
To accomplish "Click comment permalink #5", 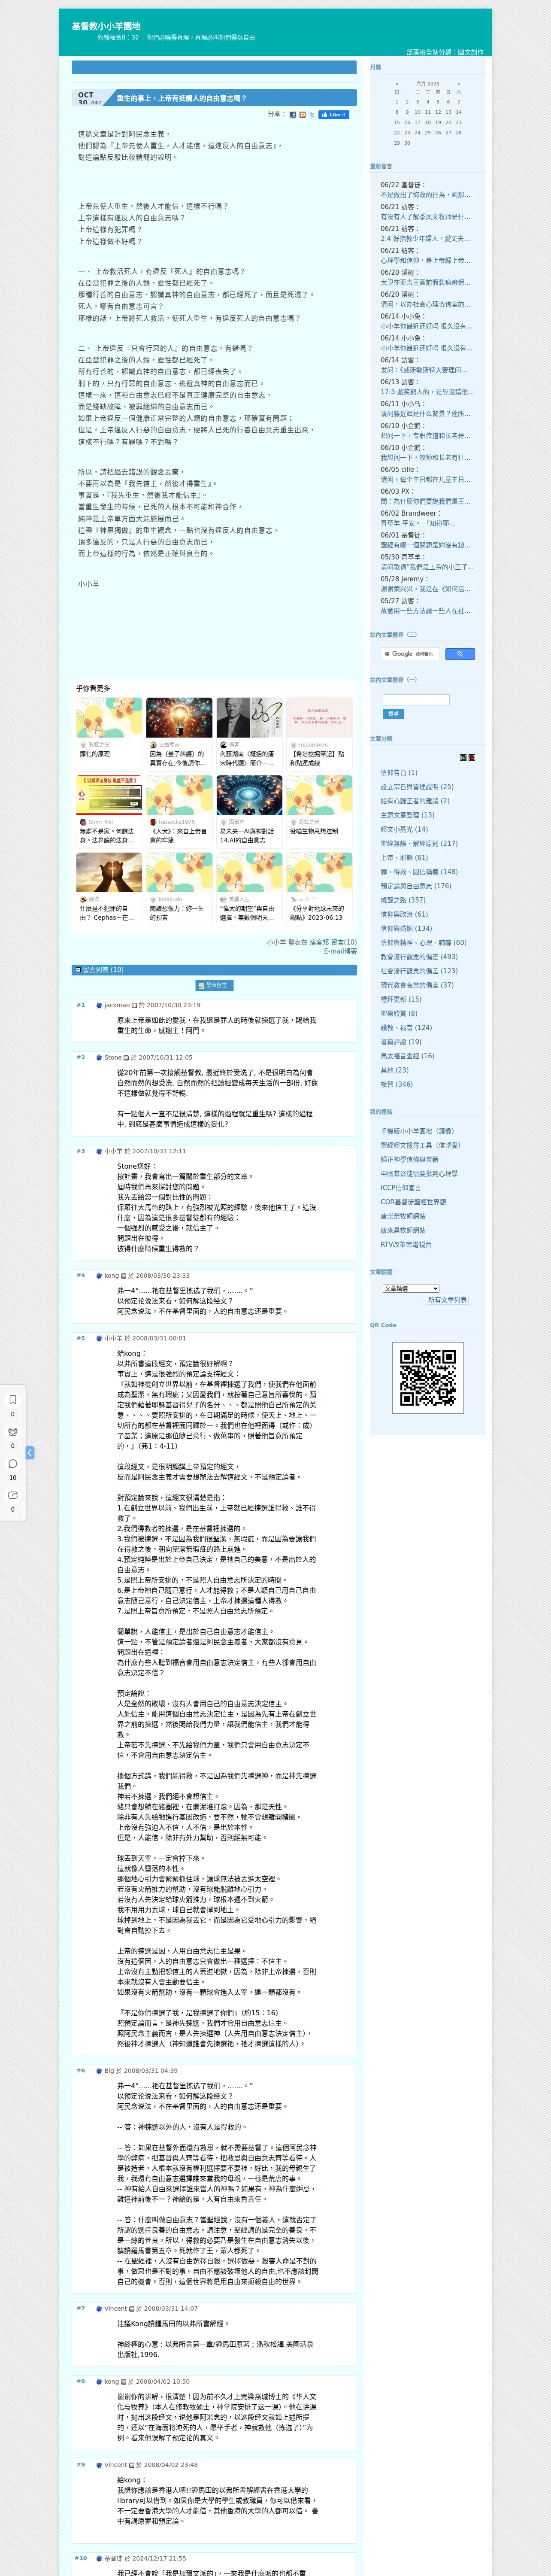I will [x=81, y=1338].
